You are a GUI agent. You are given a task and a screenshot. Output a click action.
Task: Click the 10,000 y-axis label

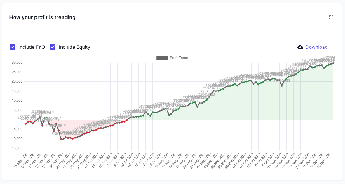tap(17, 101)
